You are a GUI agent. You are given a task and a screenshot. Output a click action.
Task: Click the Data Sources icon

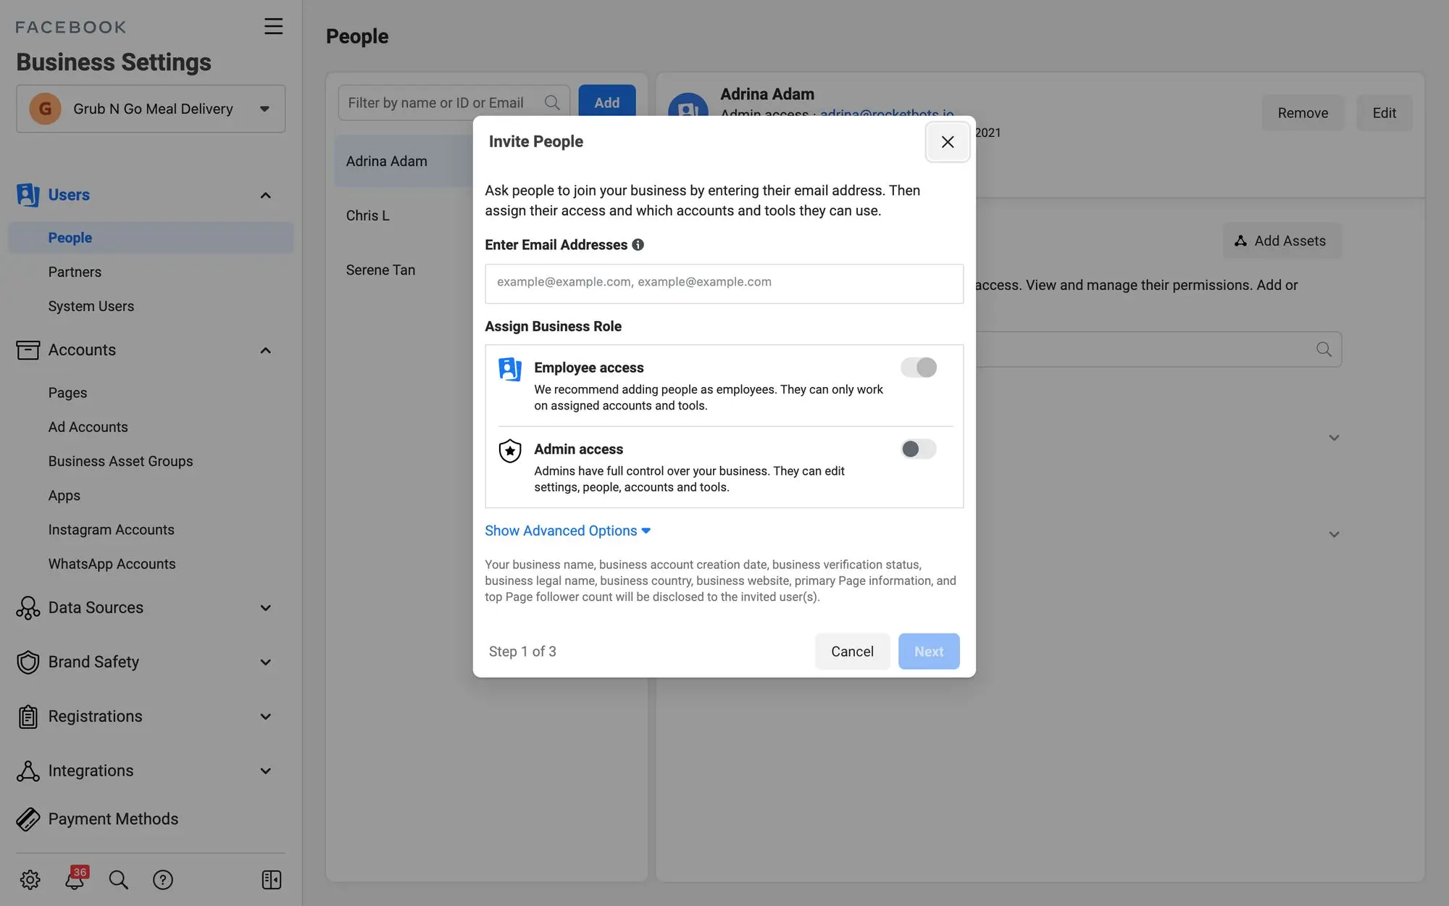[28, 608]
